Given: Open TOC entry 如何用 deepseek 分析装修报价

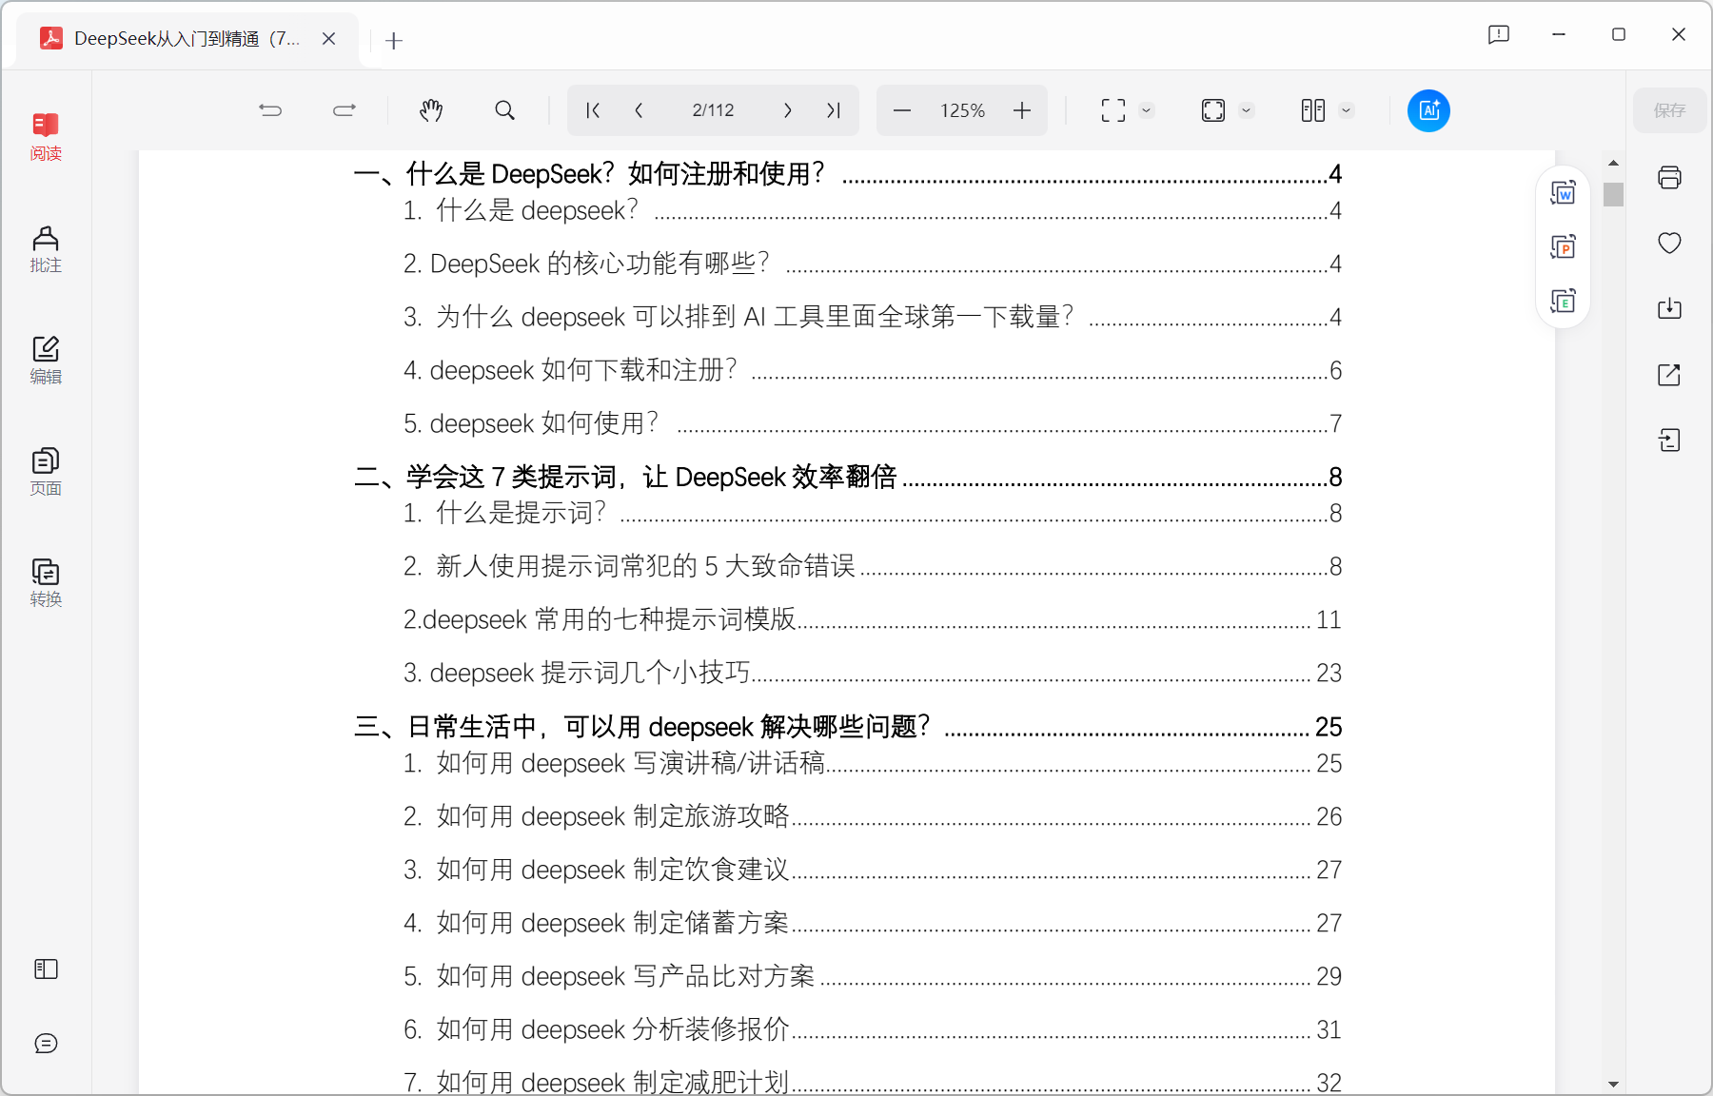Looking at the screenshot, I should [873, 1029].
